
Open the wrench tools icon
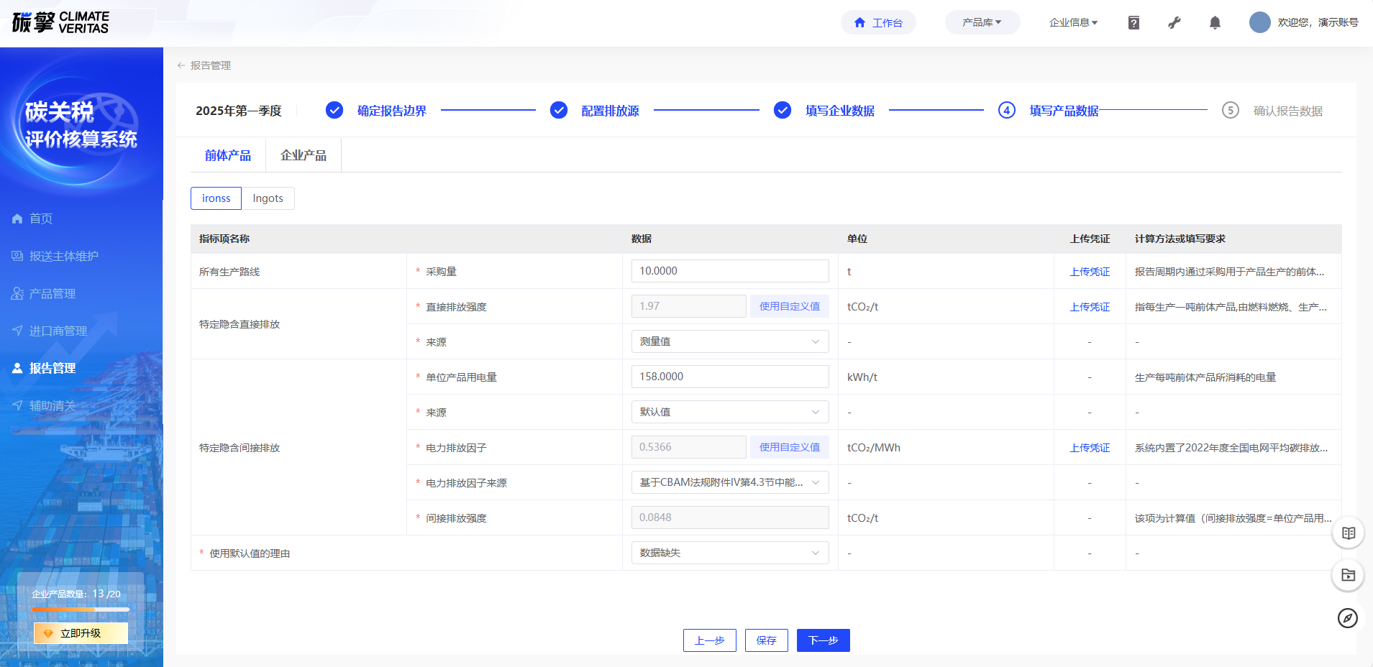pos(1174,23)
